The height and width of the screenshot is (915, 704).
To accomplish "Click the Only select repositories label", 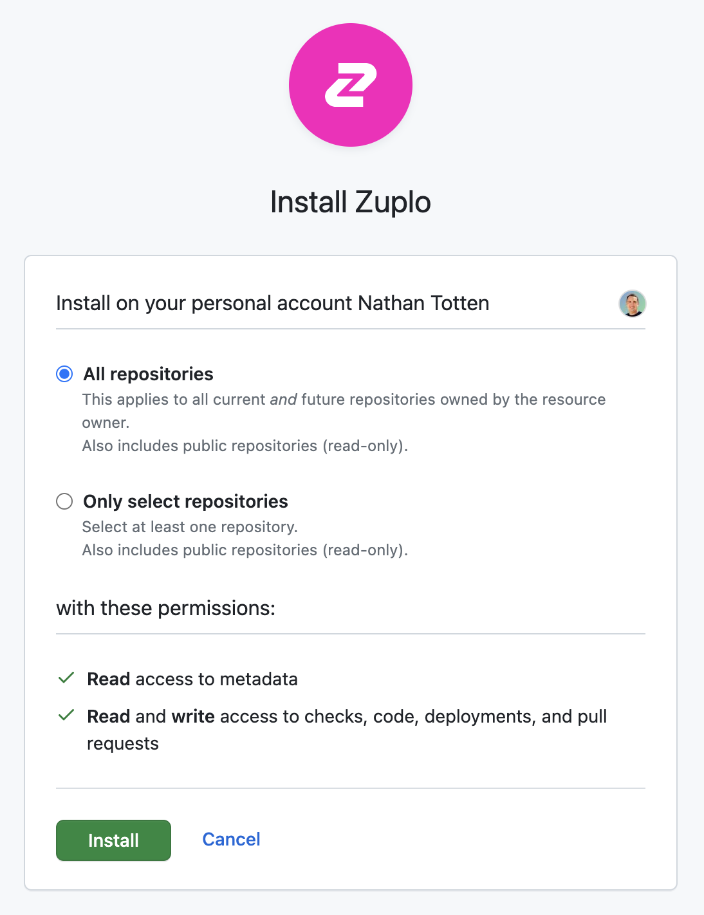I will pos(185,501).
